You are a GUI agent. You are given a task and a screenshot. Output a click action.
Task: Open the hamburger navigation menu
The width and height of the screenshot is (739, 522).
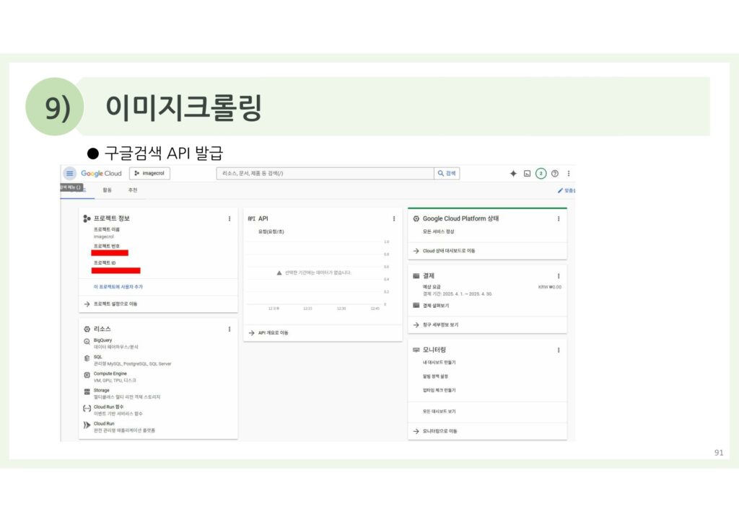pos(70,173)
